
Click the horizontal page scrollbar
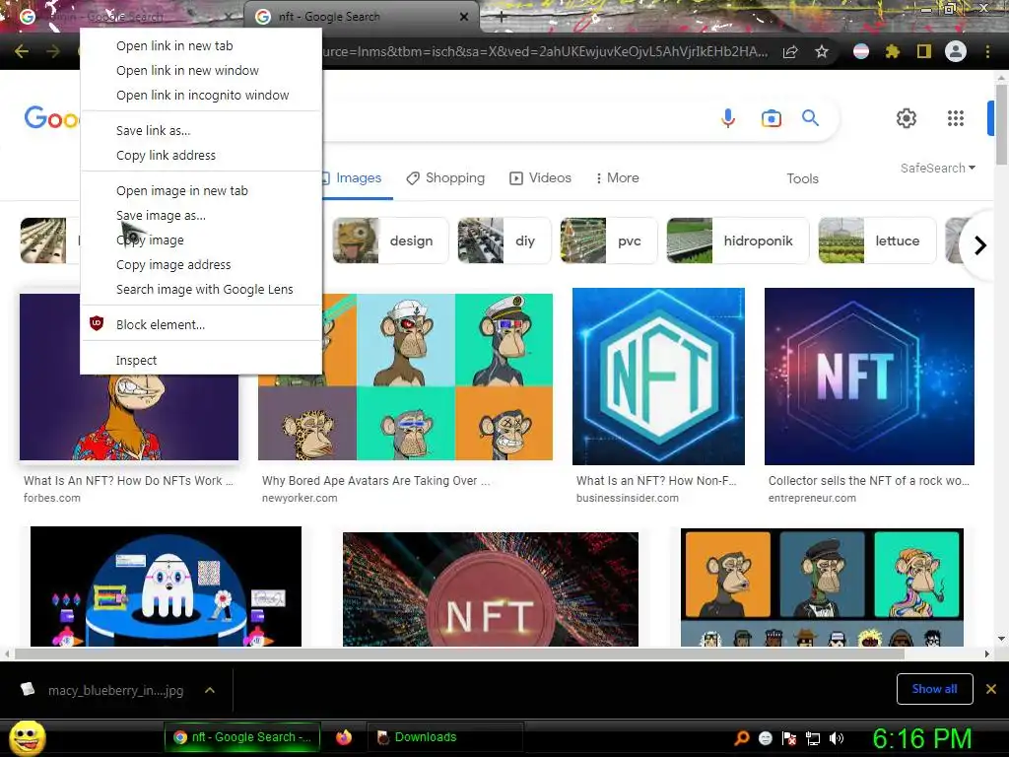point(459,654)
